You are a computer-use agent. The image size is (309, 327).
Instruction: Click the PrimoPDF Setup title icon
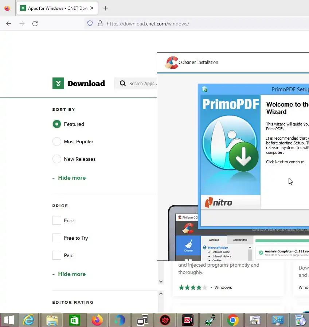pyautogui.click(x=205, y=89)
